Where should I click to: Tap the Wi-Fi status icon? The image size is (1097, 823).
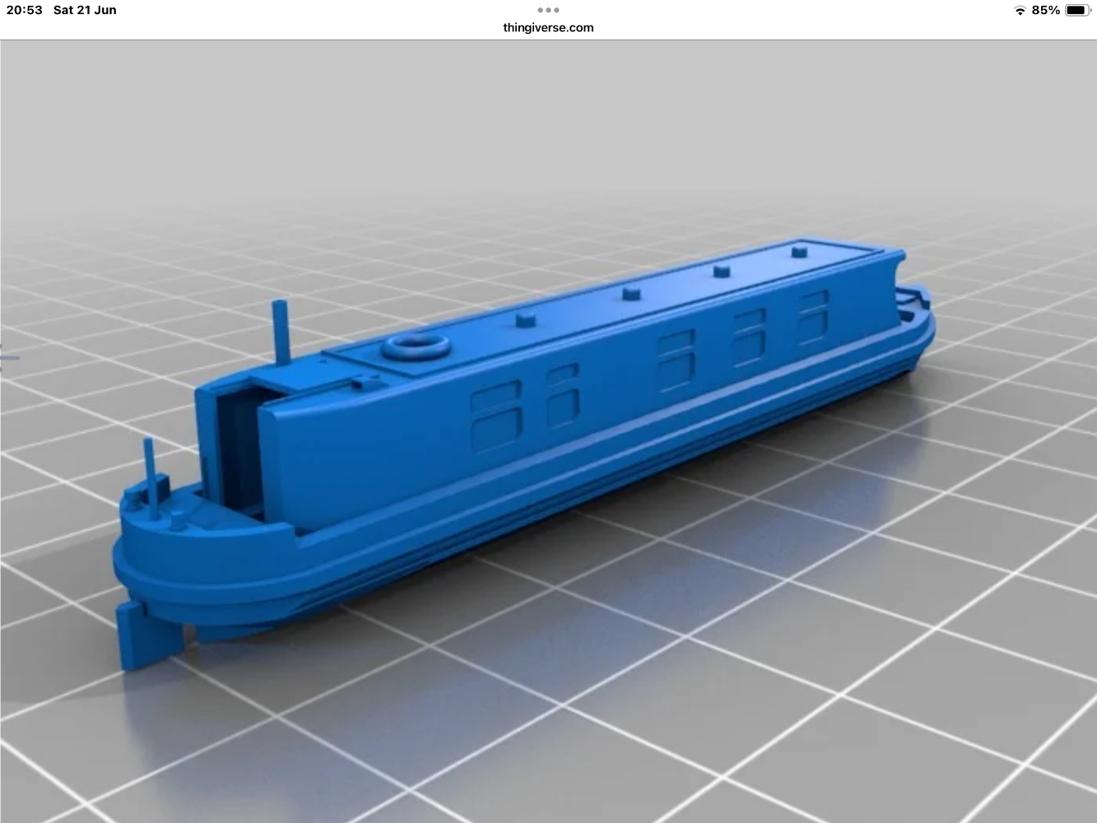pos(1020,11)
